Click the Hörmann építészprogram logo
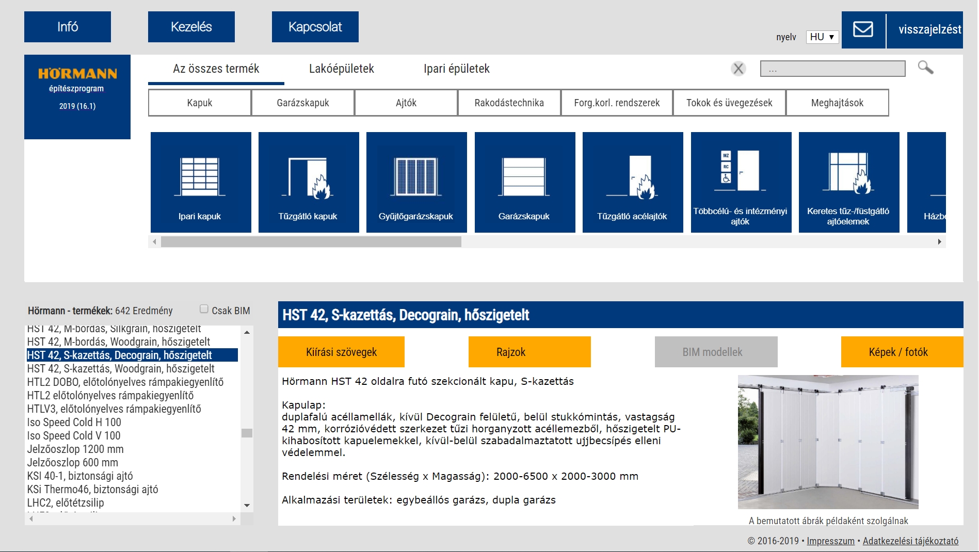 [x=77, y=96]
